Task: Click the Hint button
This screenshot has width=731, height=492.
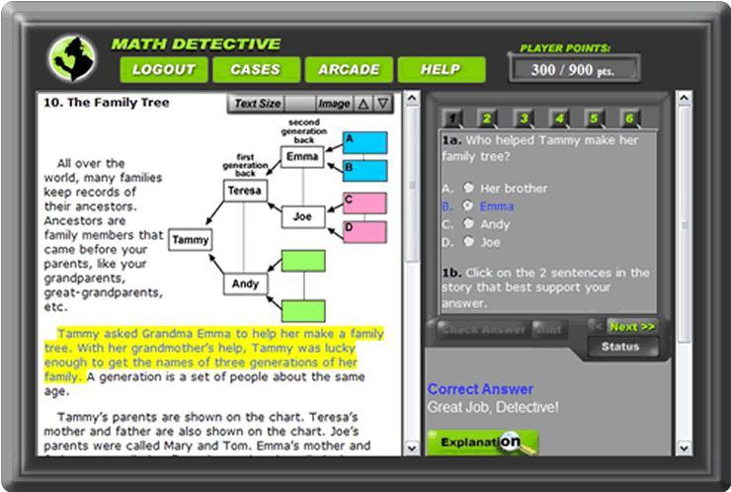Action: pyautogui.click(x=549, y=329)
